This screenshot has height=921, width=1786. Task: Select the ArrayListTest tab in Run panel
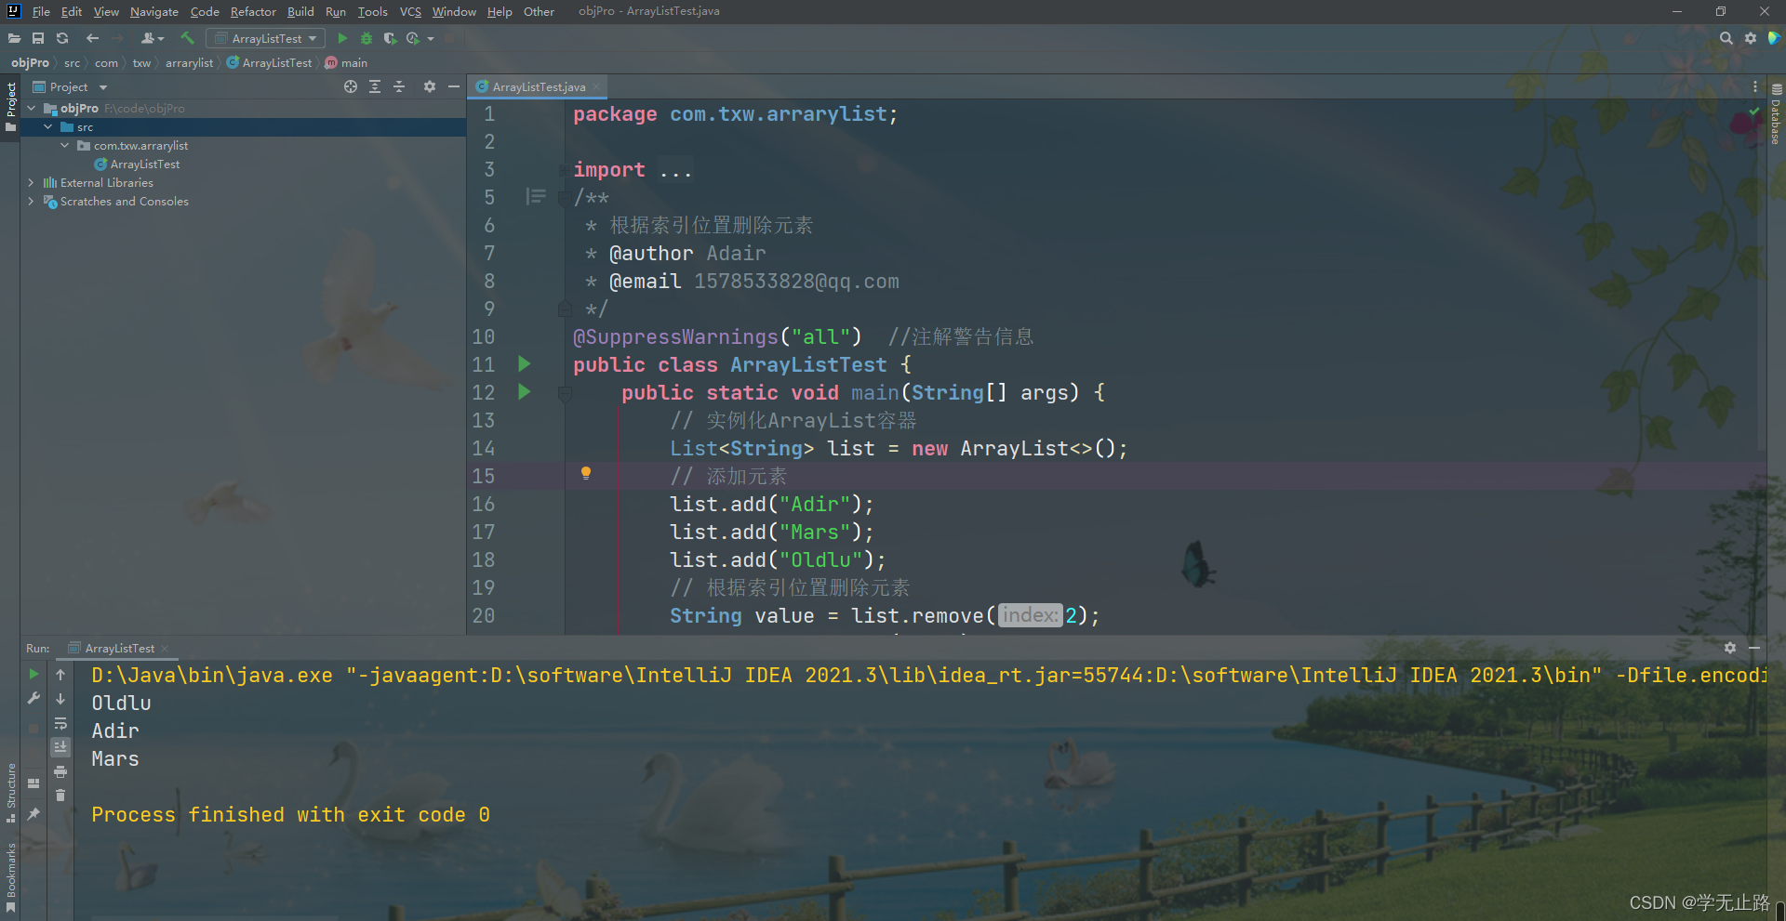[x=120, y=648]
